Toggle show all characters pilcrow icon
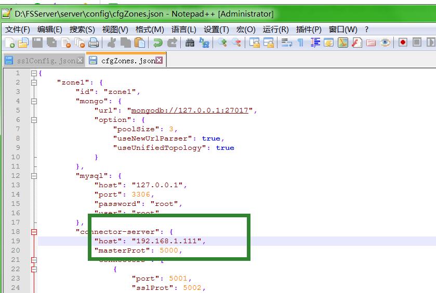The height and width of the screenshot is (293, 436). click(x=300, y=43)
